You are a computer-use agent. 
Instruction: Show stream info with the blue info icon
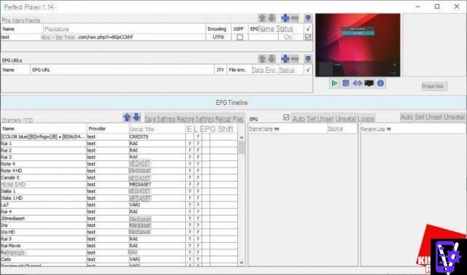pyautogui.click(x=380, y=83)
